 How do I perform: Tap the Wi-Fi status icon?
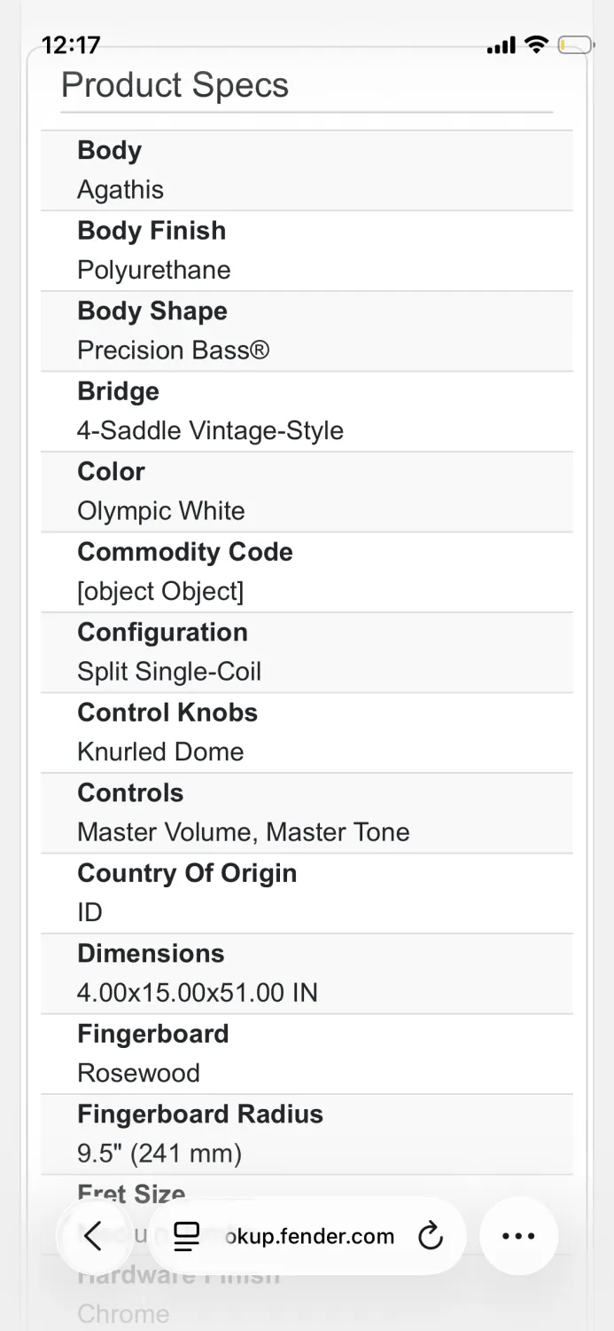pyautogui.click(x=536, y=44)
